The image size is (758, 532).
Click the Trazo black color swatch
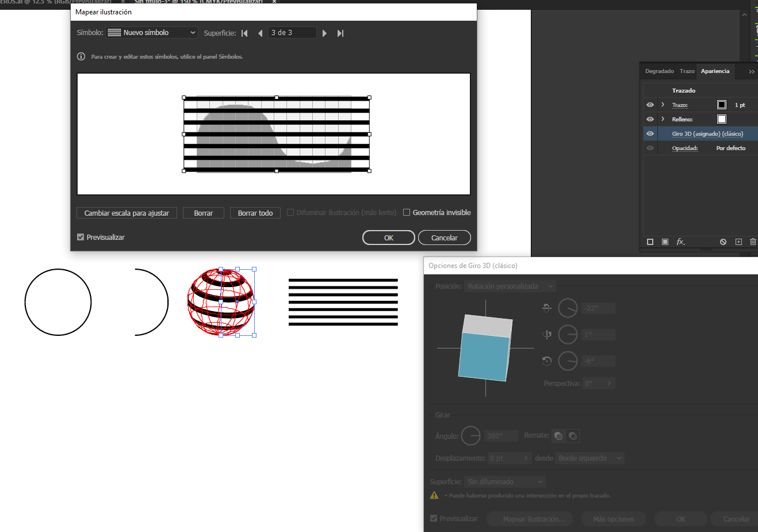coord(722,105)
